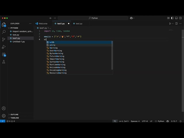Expand the OUTLINE section
Viewport: 184px width, 138px height.
click(x=14, y=114)
